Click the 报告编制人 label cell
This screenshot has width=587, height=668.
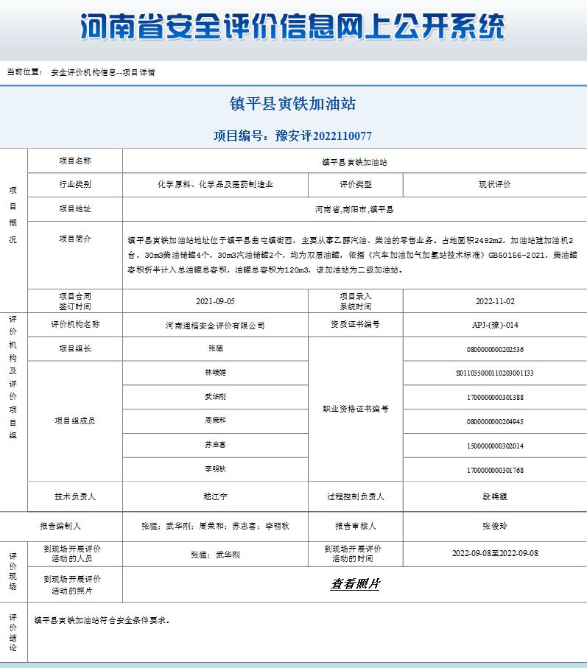pos(60,526)
